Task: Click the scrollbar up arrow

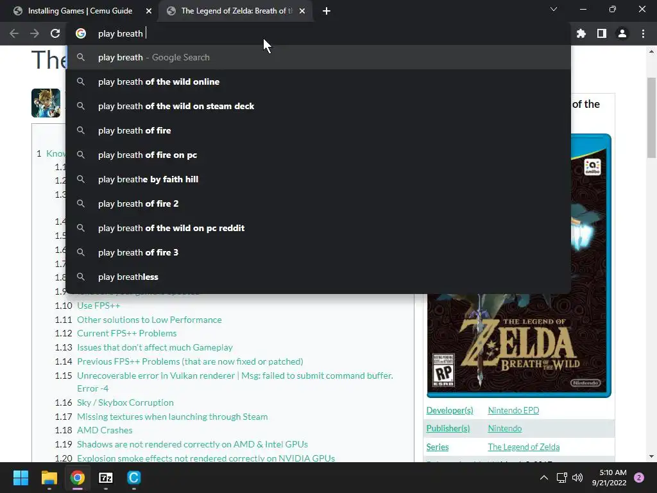Action: coord(651,51)
